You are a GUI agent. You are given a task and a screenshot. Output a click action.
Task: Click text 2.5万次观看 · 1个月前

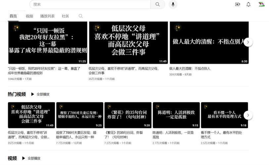coord(214,143)
